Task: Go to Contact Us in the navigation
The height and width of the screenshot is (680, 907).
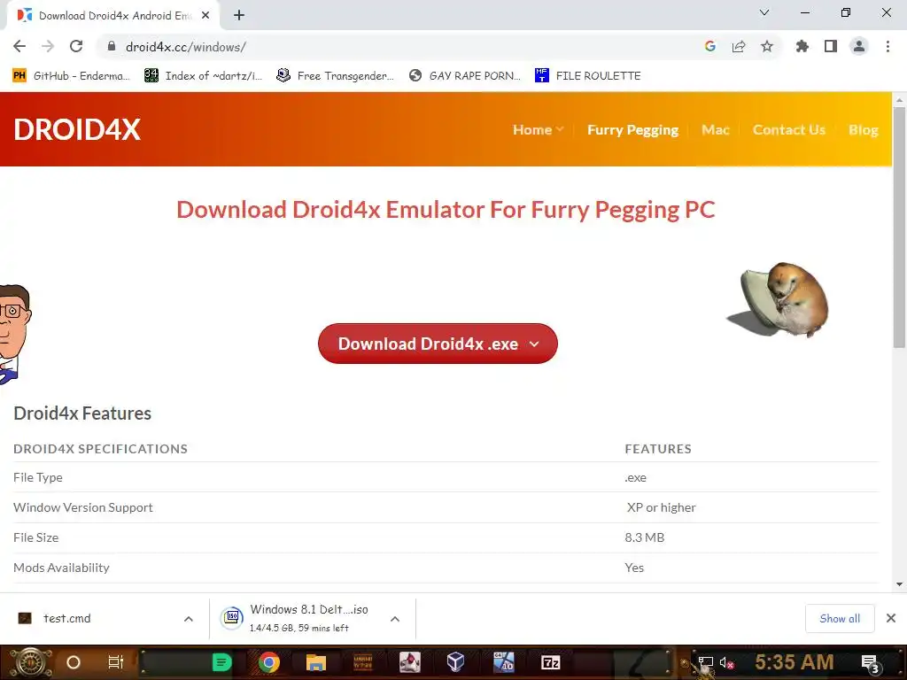Action: click(x=789, y=129)
